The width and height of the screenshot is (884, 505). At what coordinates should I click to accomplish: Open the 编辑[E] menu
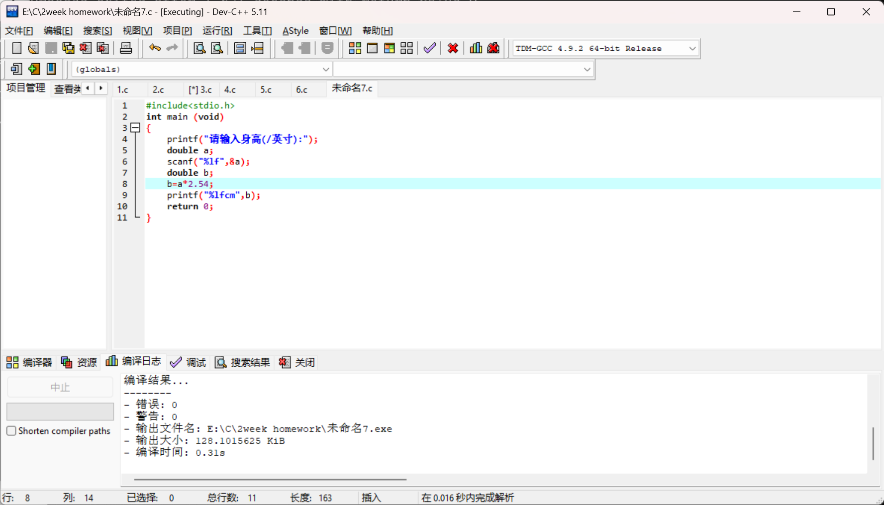pos(58,31)
